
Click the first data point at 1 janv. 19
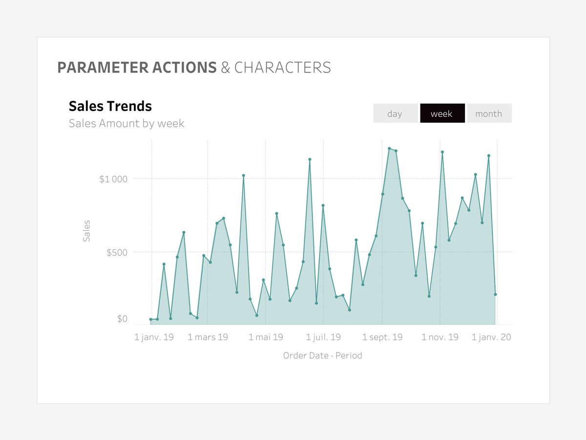pyautogui.click(x=151, y=318)
